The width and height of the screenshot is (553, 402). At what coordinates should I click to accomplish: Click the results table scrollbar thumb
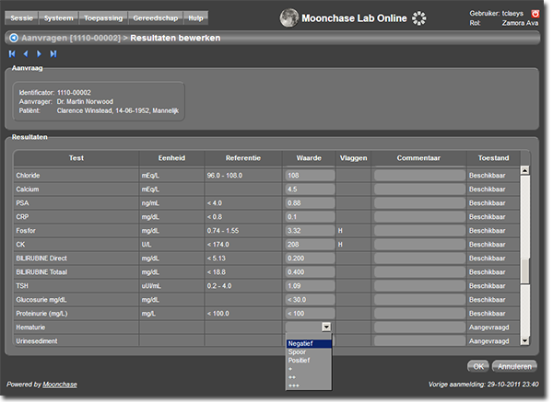(524, 271)
